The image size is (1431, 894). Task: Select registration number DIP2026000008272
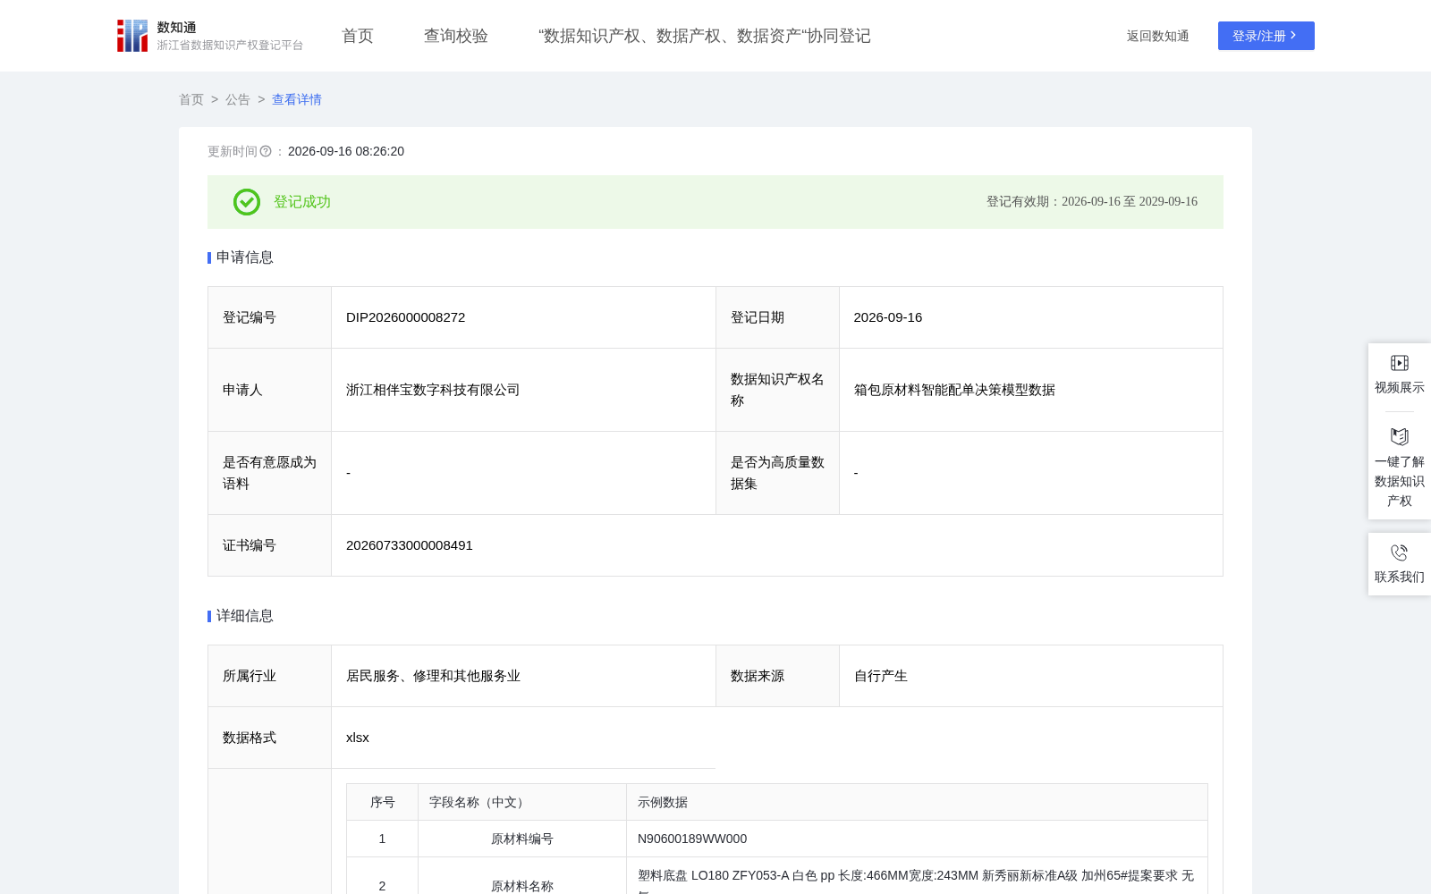pyautogui.click(x=406, y=317)
